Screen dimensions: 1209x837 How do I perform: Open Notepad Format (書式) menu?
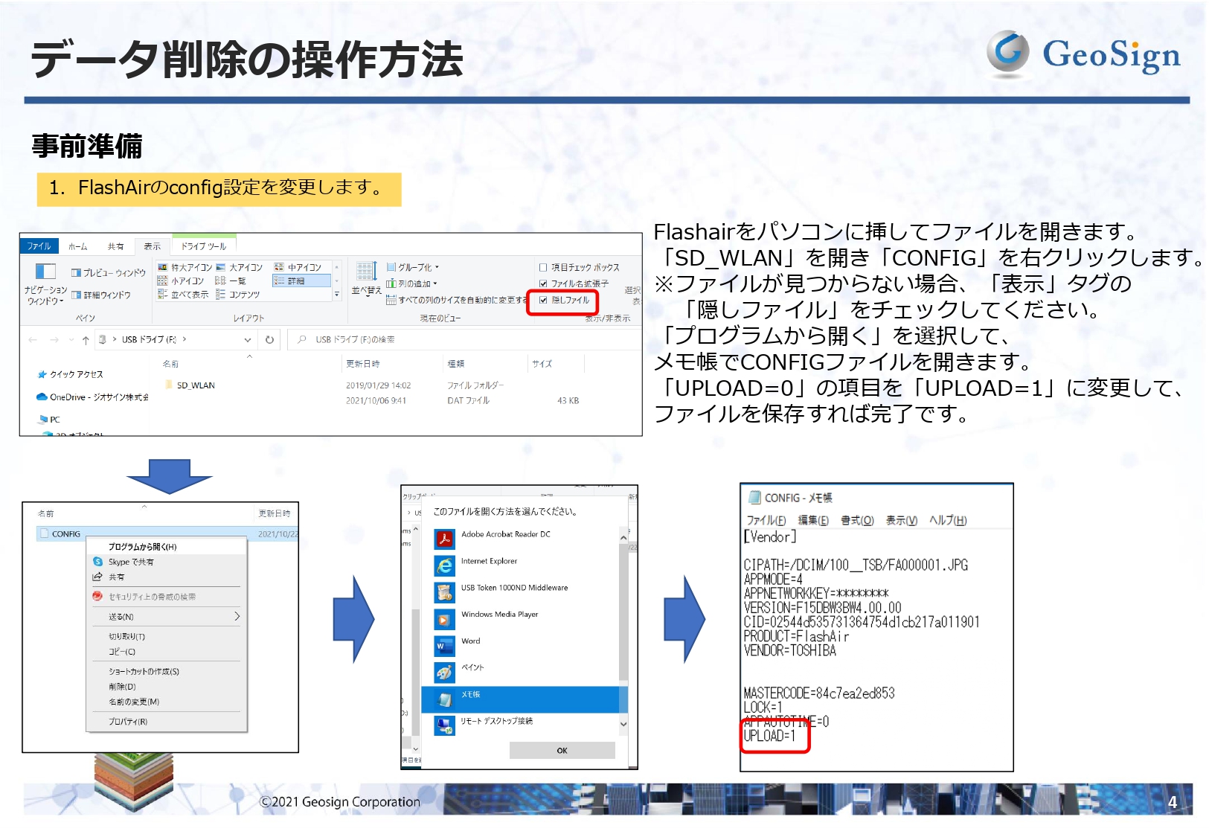point(857,520)
